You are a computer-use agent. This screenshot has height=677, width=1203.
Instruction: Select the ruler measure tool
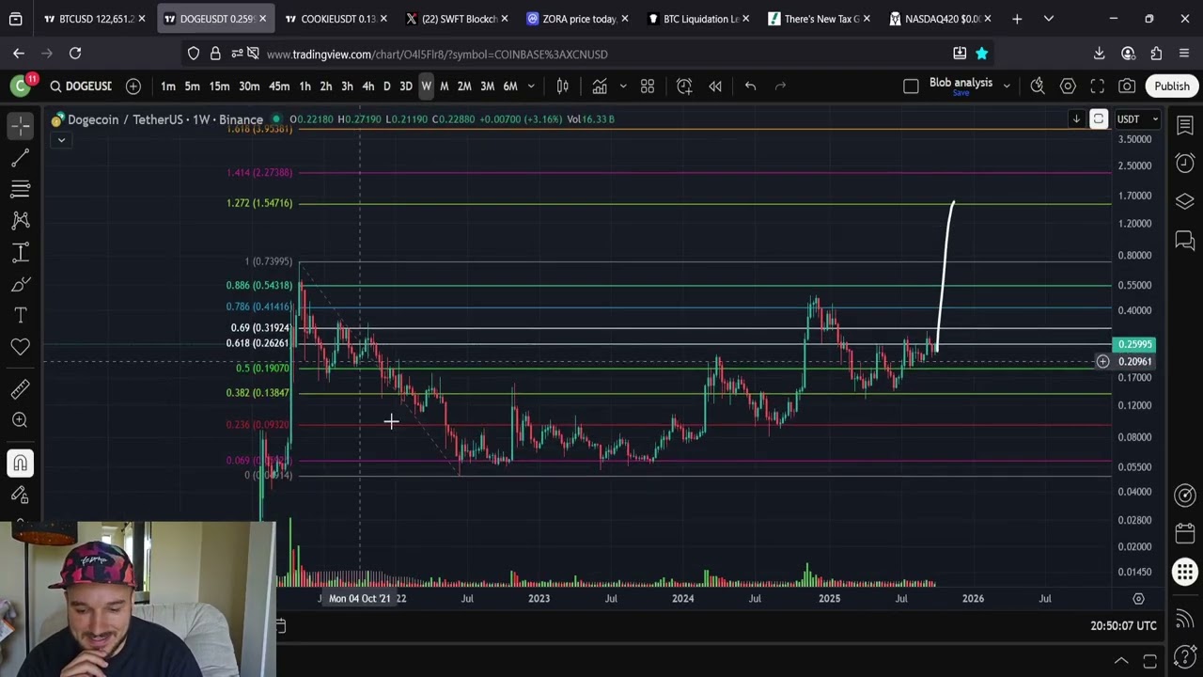click(x=20, y=388)
